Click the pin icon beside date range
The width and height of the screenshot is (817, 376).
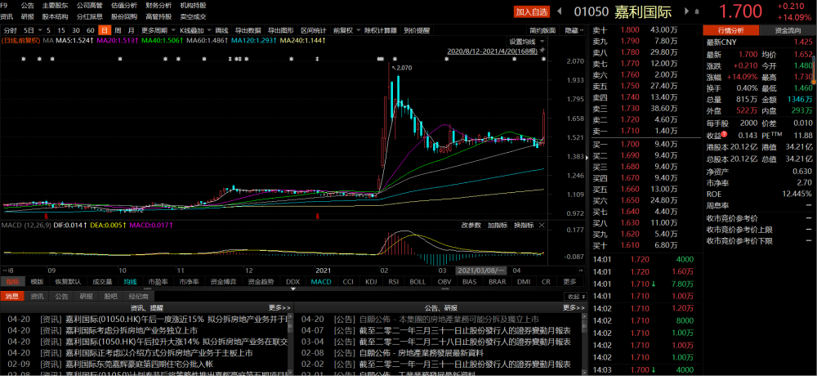point(542,51)
